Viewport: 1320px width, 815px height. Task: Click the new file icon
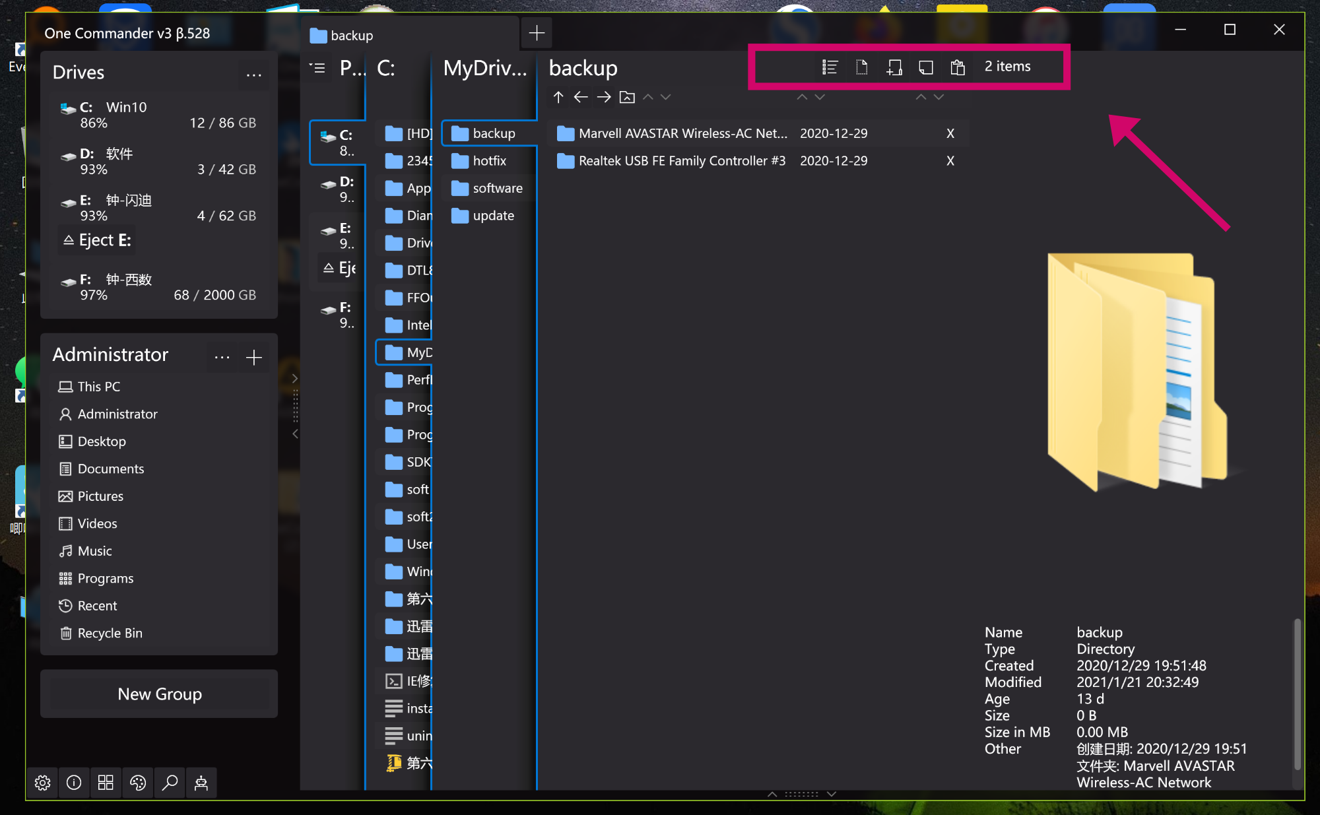tap(862, 67)
